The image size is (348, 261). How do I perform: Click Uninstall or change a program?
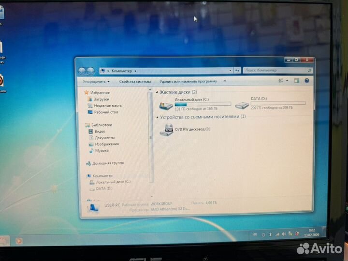[188, 81]
